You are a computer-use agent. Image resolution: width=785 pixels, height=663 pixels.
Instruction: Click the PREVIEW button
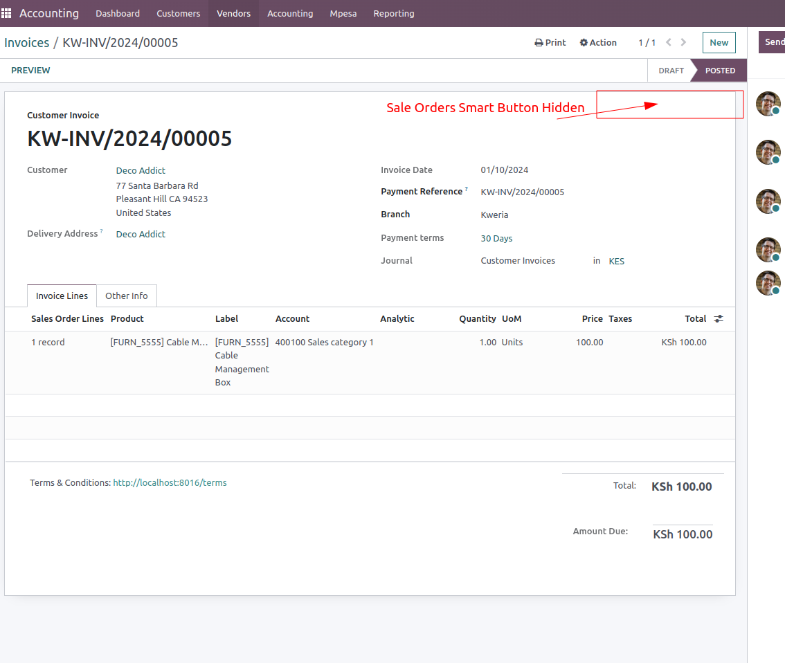(30, 71)
